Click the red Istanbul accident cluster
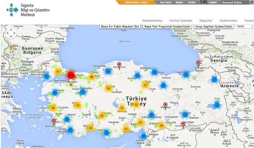Viewport: 254px width, 148px height. [x=71, y=75]
